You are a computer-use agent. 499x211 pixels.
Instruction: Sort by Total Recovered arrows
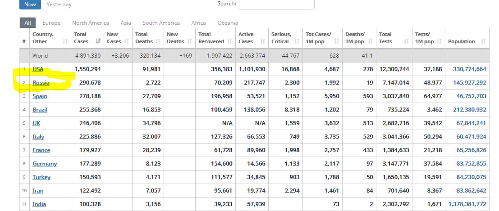point(230,41)
